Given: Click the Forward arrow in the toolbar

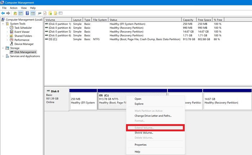Looking at the screenshot, I should pyautogui.click(x=8, y=13).
